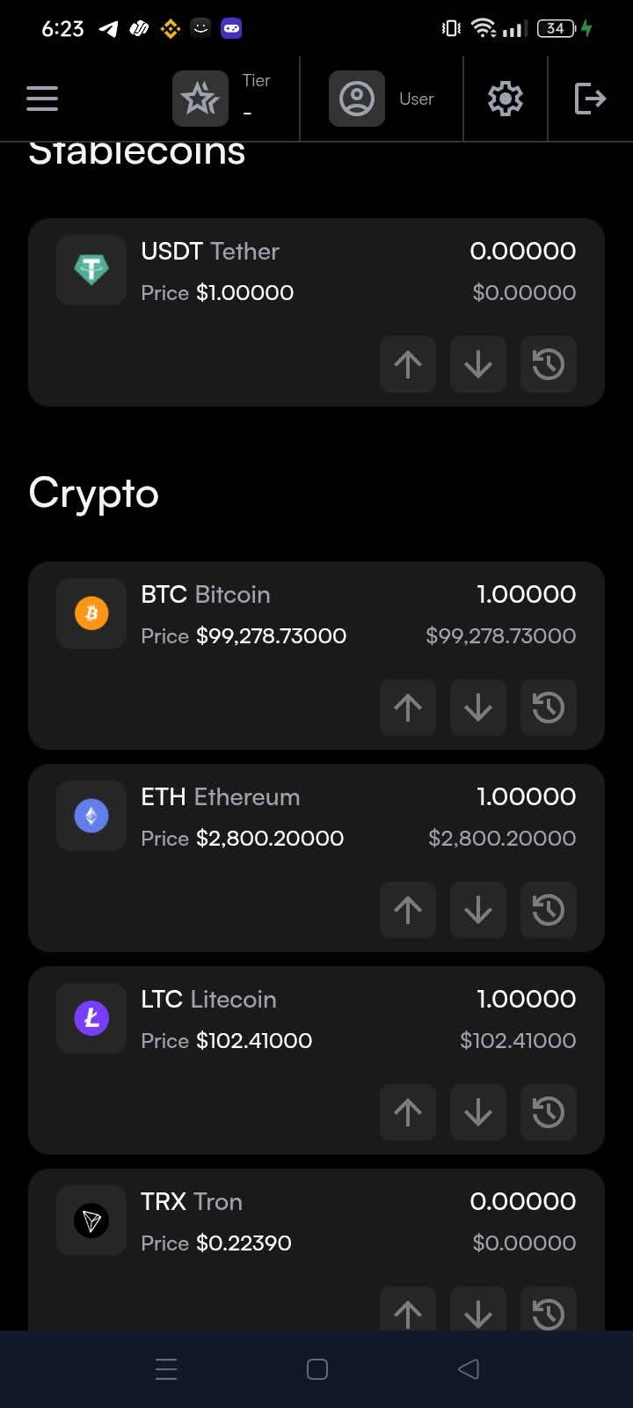Open Bitcoin transaction history
Screen dimensions: 633x1408
549,708
